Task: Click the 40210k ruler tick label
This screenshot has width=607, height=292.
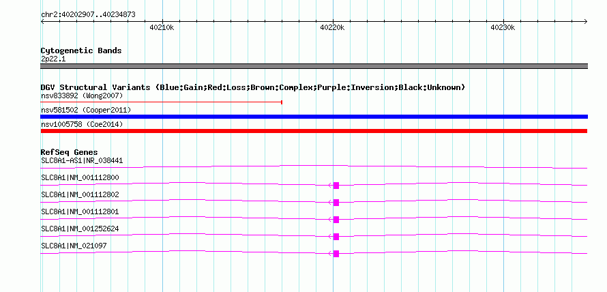Action: point(162,27)
